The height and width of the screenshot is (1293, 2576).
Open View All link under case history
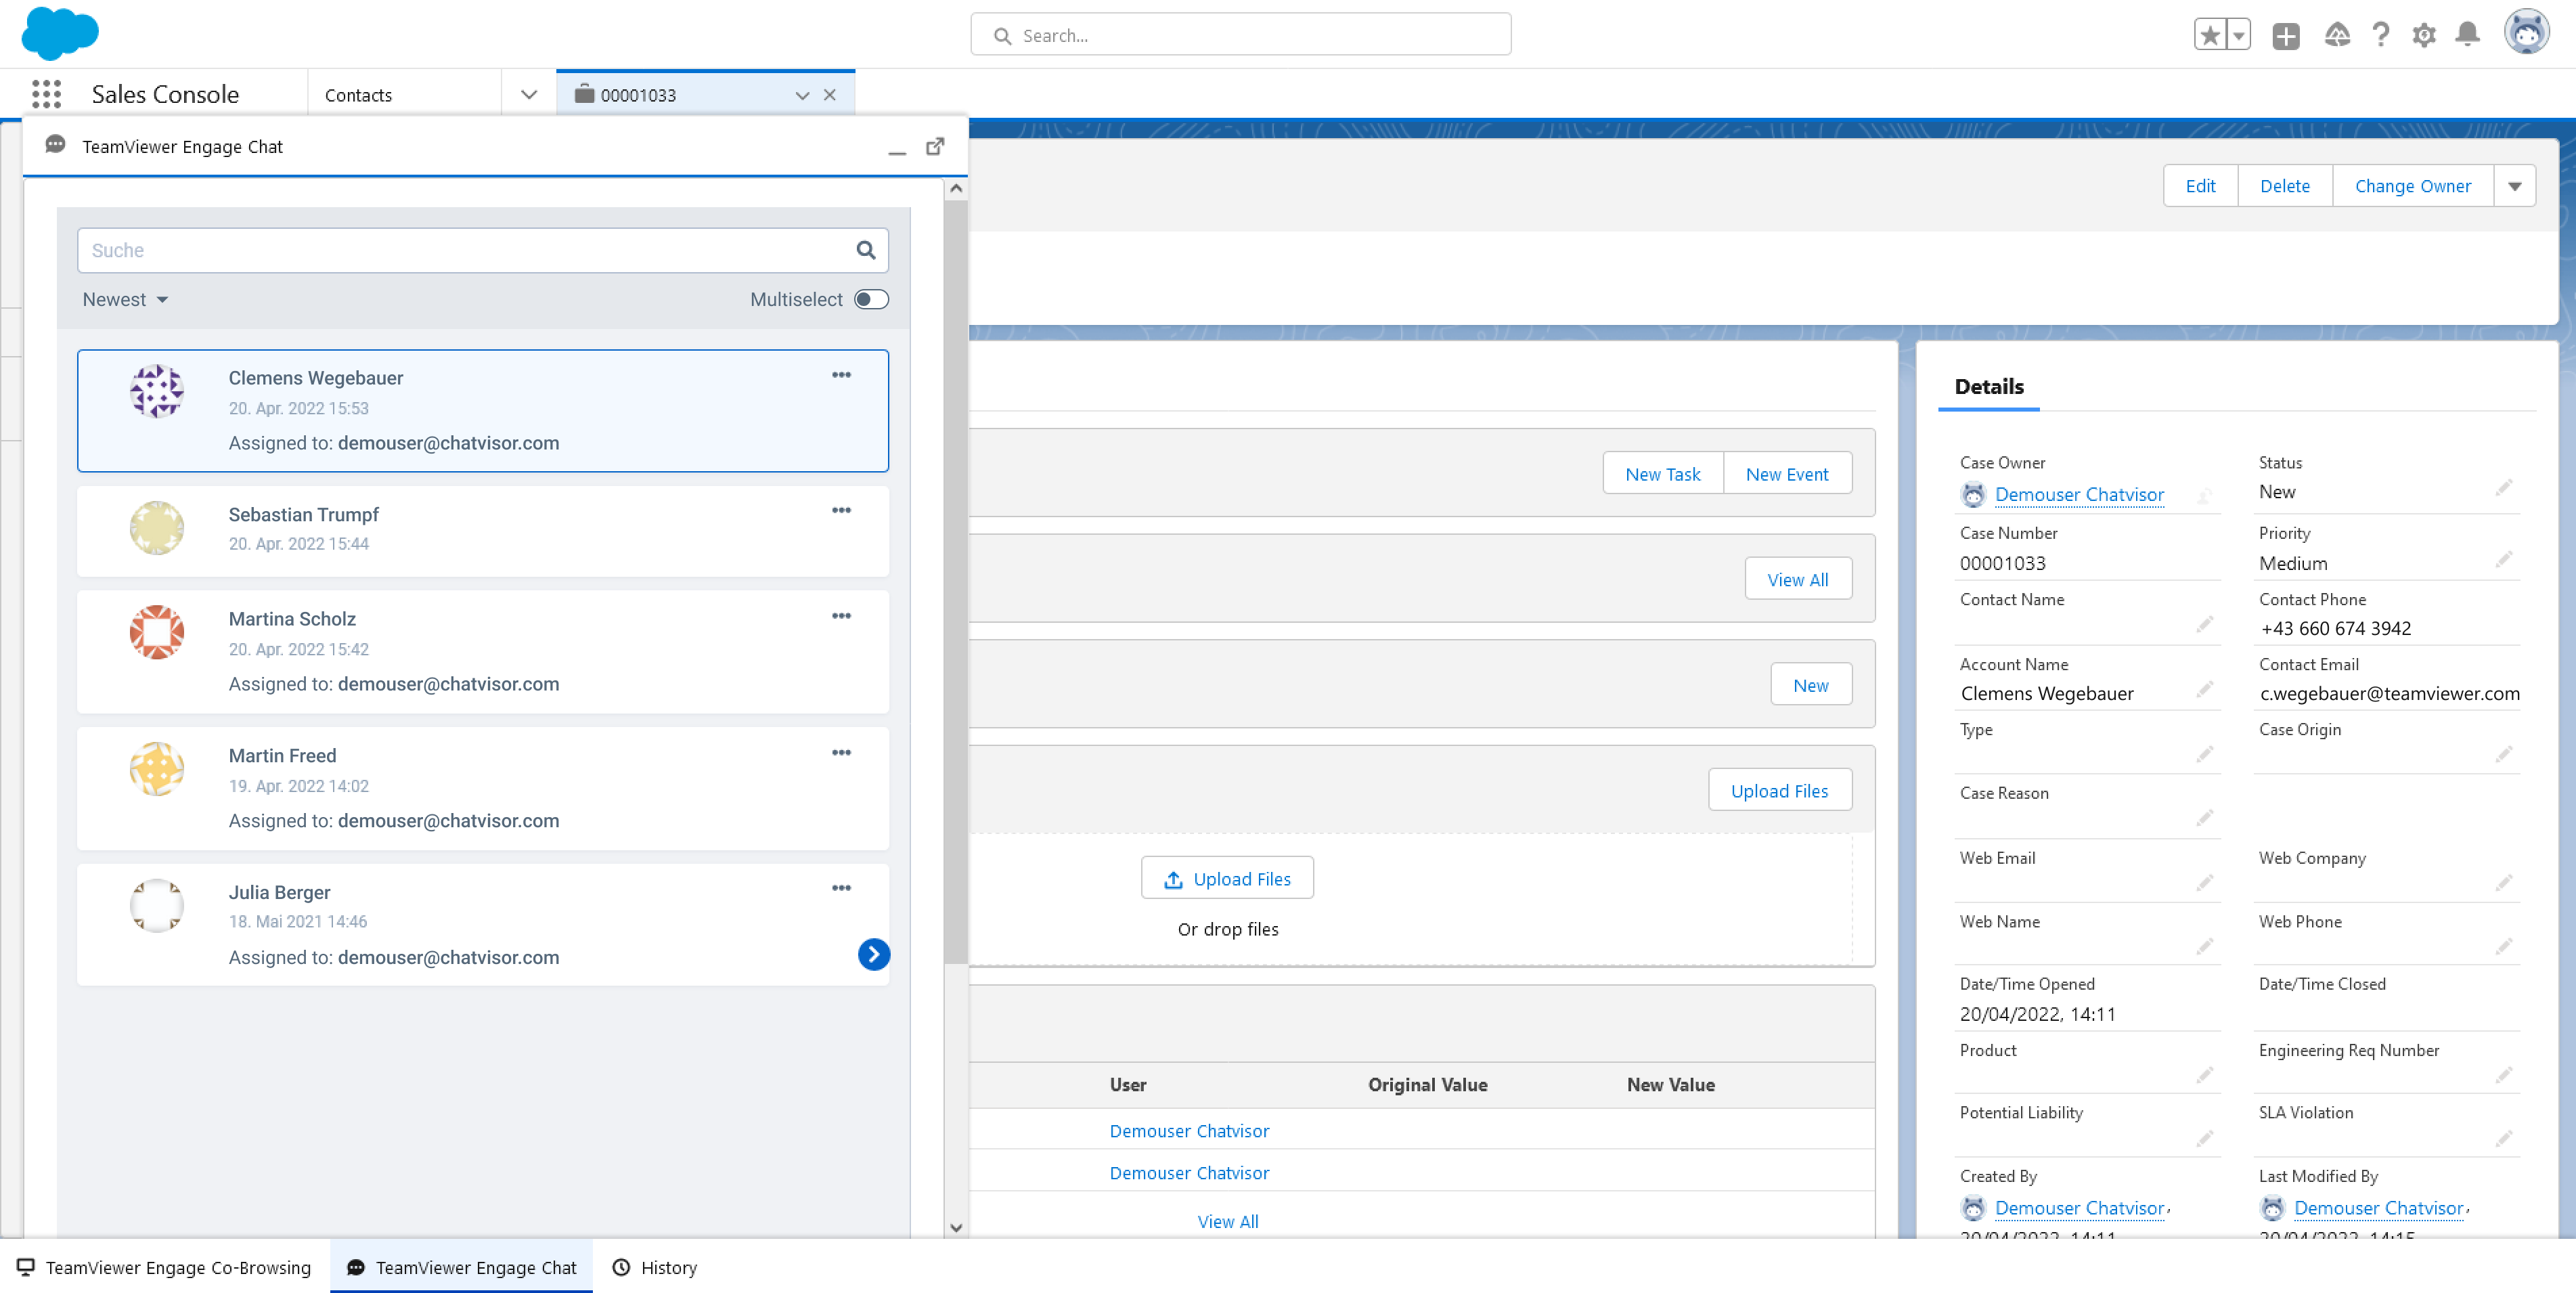click(1228, 1221)
